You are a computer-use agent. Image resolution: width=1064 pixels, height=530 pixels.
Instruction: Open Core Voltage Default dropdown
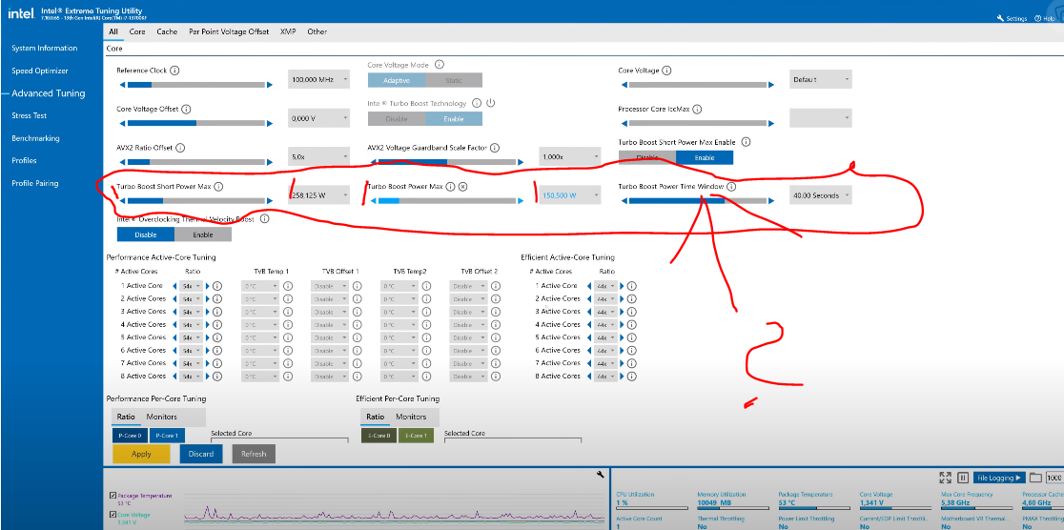820,79
